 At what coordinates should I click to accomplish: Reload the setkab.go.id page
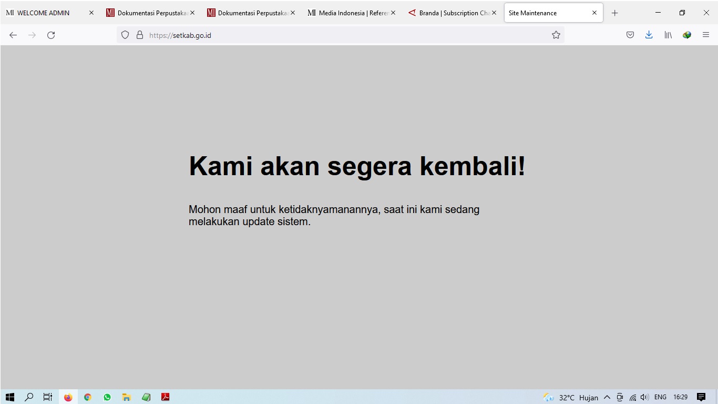point(51,35)
